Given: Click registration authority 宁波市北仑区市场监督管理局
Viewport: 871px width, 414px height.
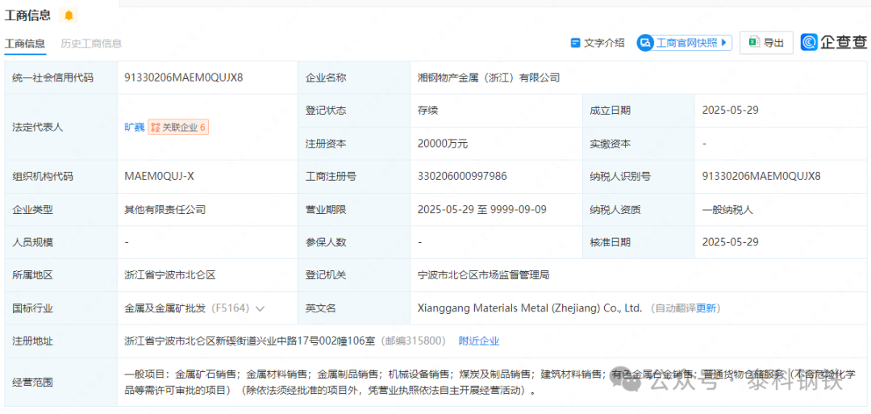Looking at the screenshot, I should point(483,275).
